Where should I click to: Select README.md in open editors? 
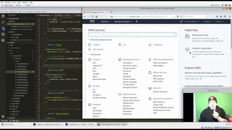tap(17, 35)
